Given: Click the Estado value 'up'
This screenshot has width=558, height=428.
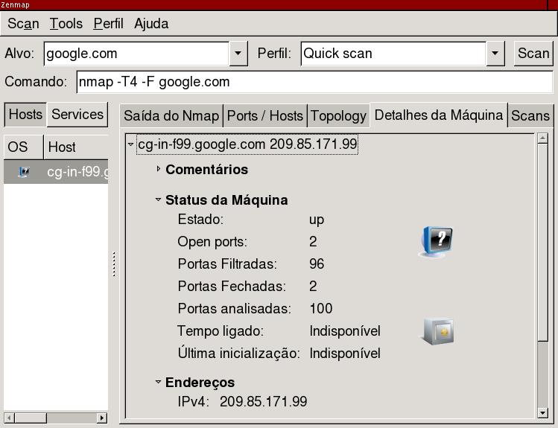Looking at the screenshot, I should (x=317, y=220).
